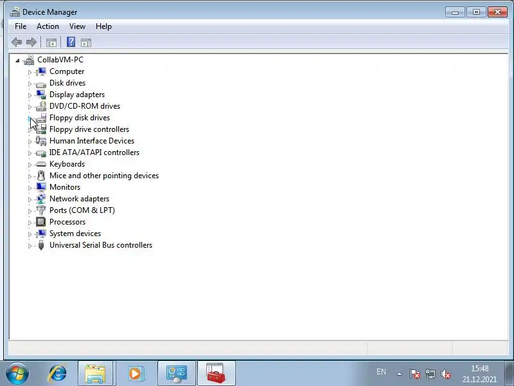Expand Ports (COM & LPT) arrow
The height and width of the screenshot is (386, 514).
point(30,211)
